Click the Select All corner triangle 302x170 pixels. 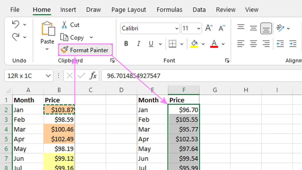(x=8, y=90)
